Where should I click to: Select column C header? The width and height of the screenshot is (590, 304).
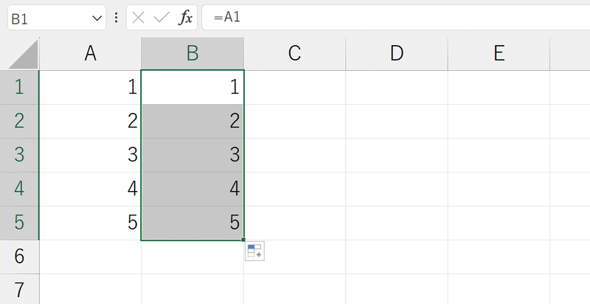tap(294, 53)
